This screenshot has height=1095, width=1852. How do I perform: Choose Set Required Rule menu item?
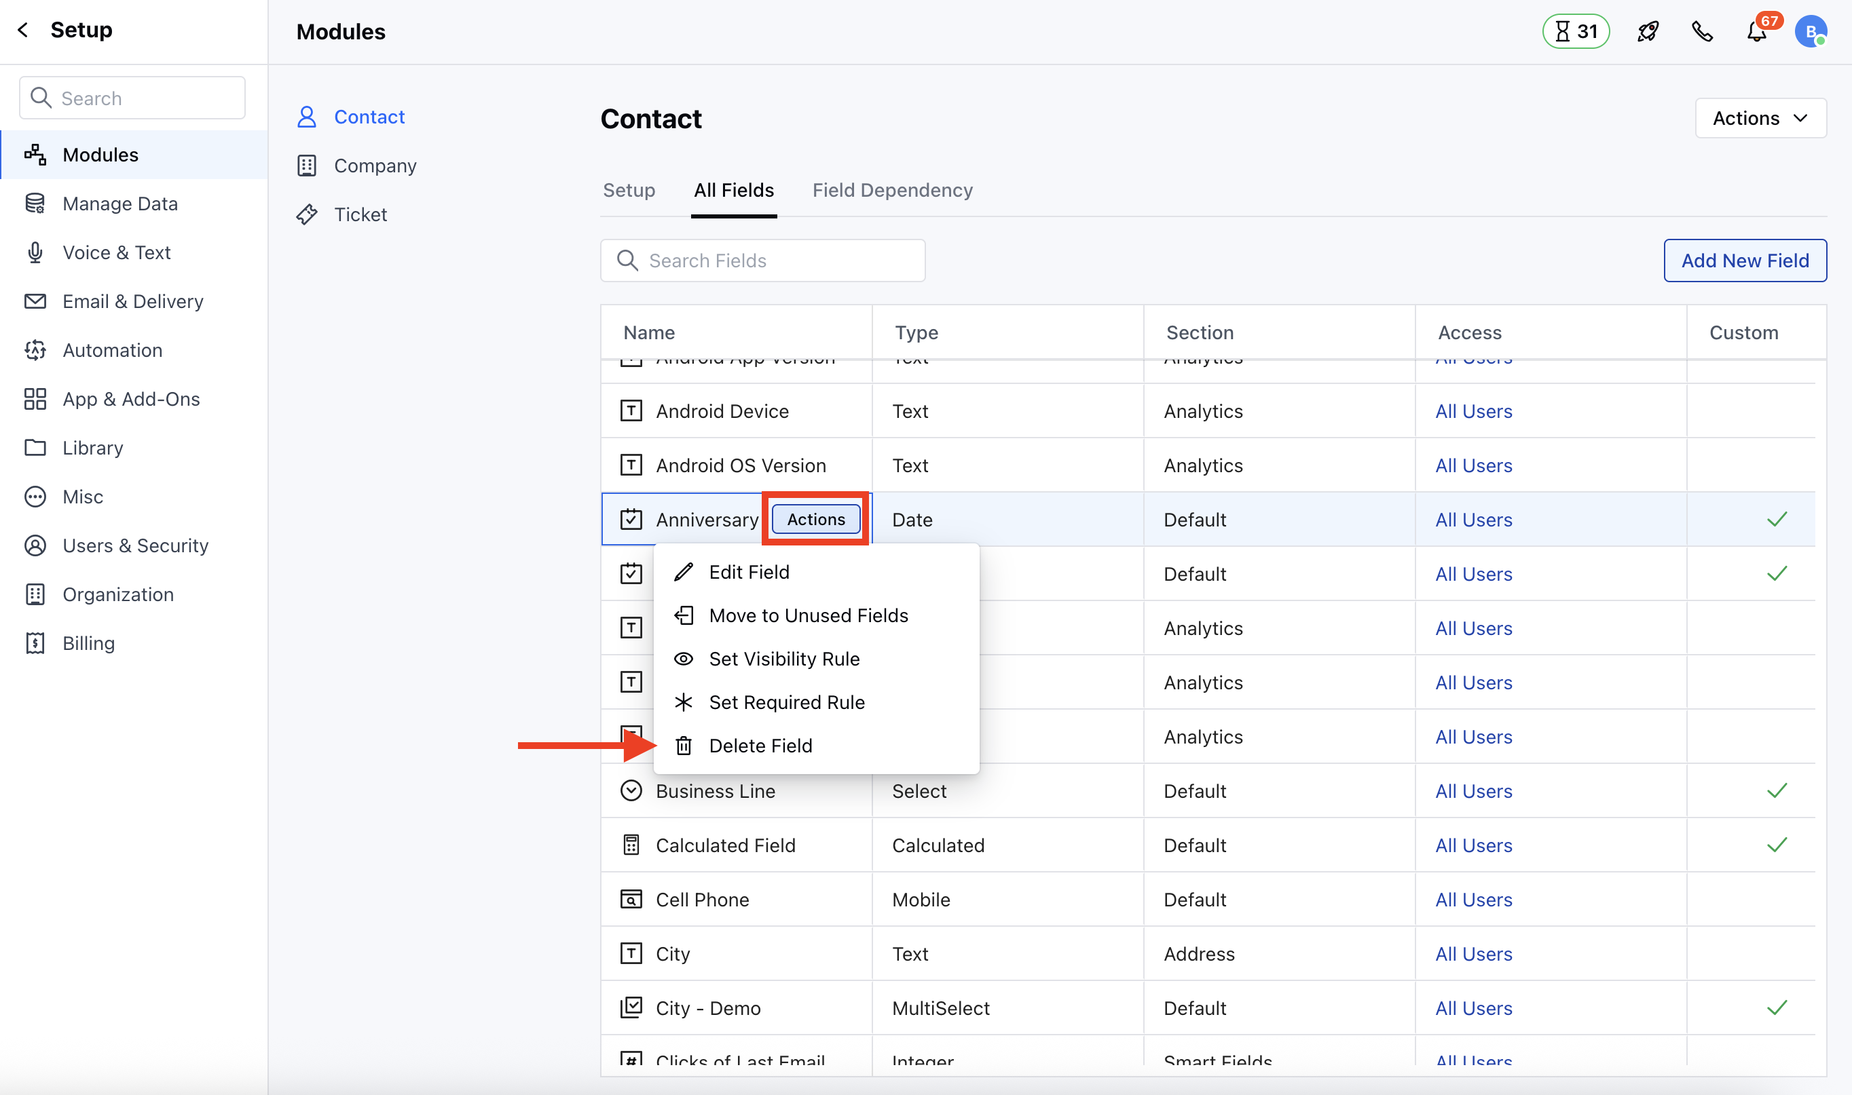pos(786,702)
